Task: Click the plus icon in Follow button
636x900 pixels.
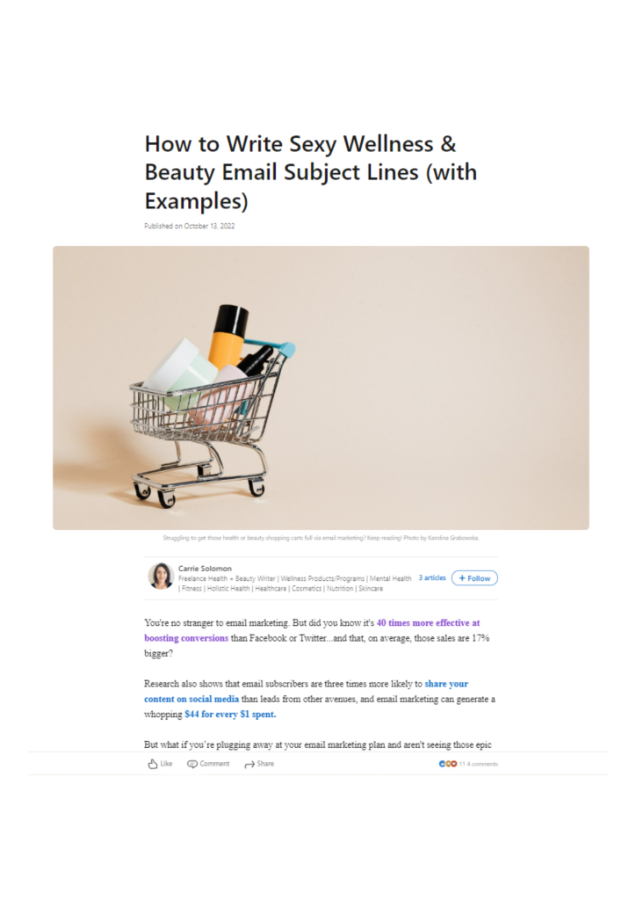Action: (x=462, y=578)
